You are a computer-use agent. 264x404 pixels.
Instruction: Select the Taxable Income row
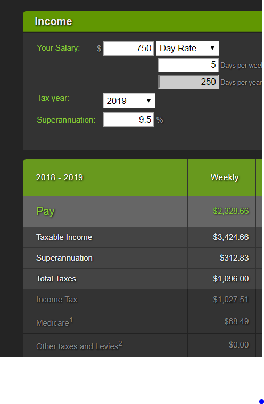(142, 237)
